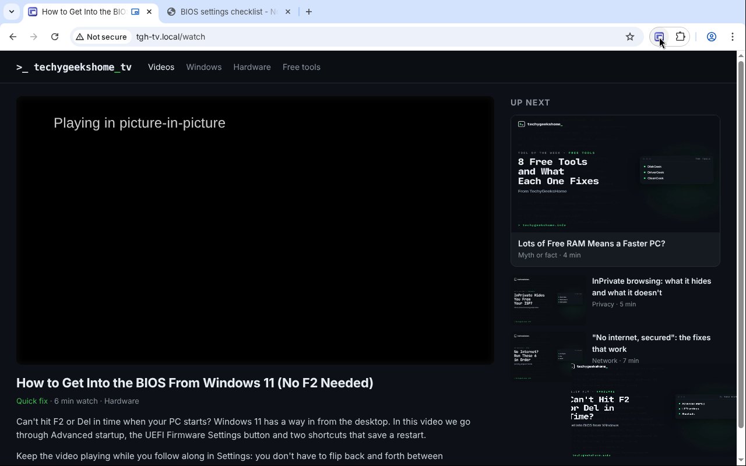
Task: Click the browser forward arrow
Action: tap(34, 37)
